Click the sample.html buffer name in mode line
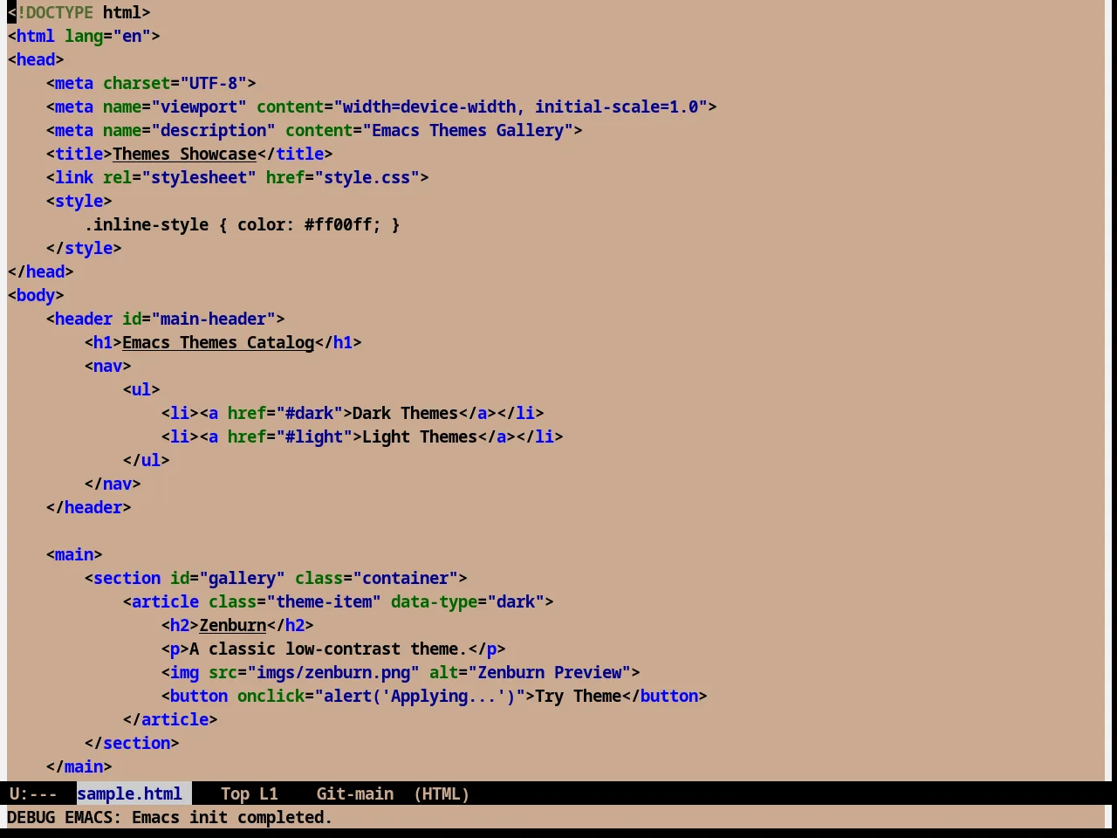Image resolution: width=1117 pixels, height=838 pixels. [129, 793]
